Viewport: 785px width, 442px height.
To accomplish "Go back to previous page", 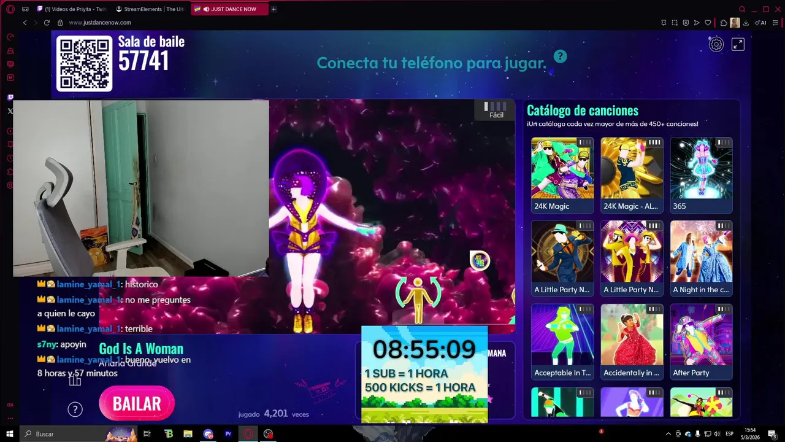I will 25,23.
